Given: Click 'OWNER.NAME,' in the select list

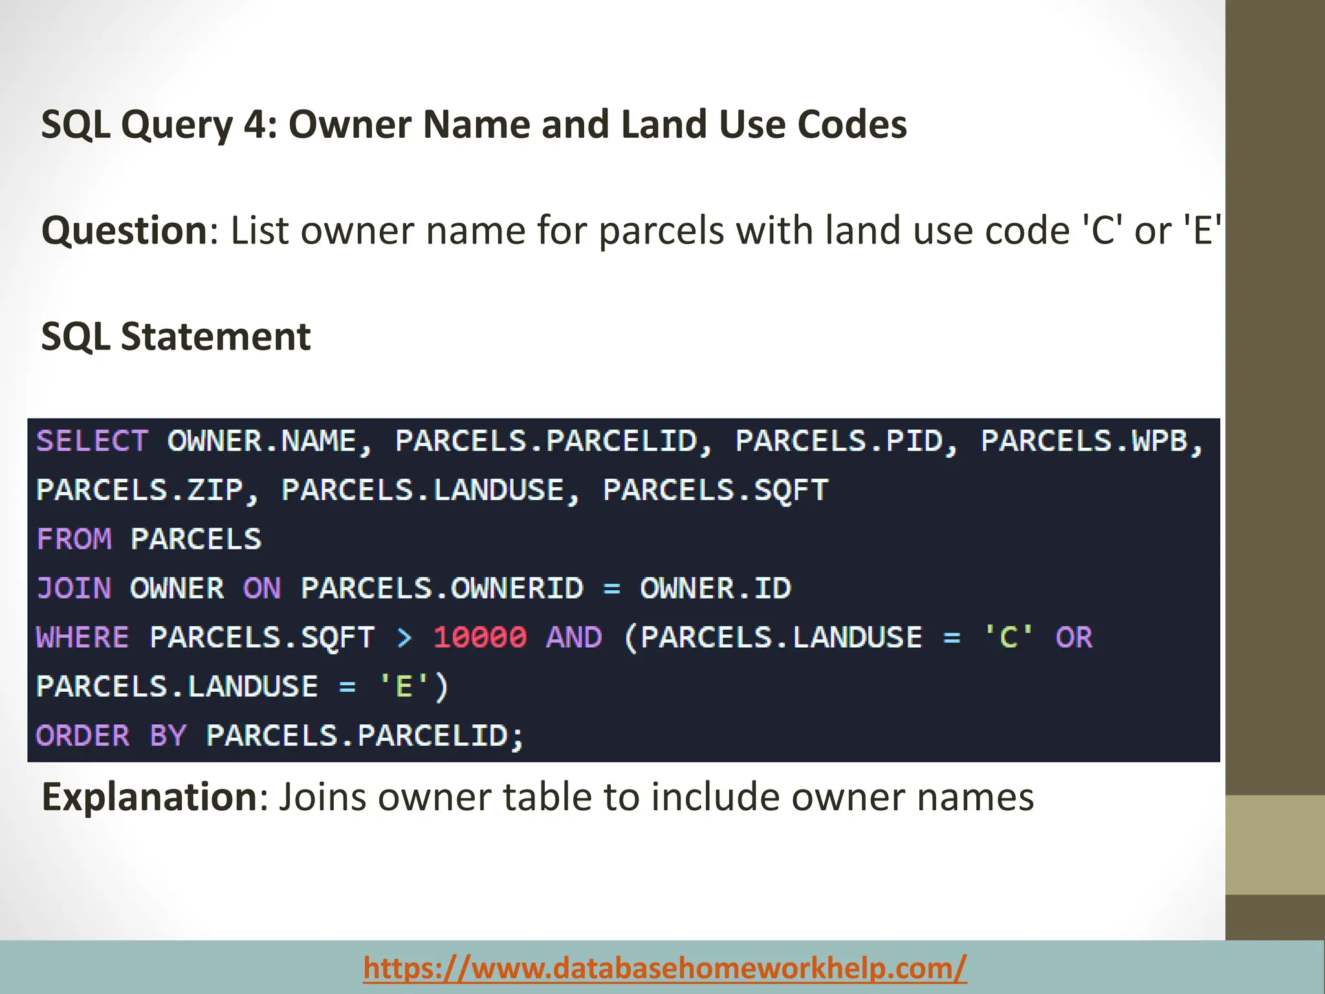Looking at the screenshot, I should click(270, 441).
